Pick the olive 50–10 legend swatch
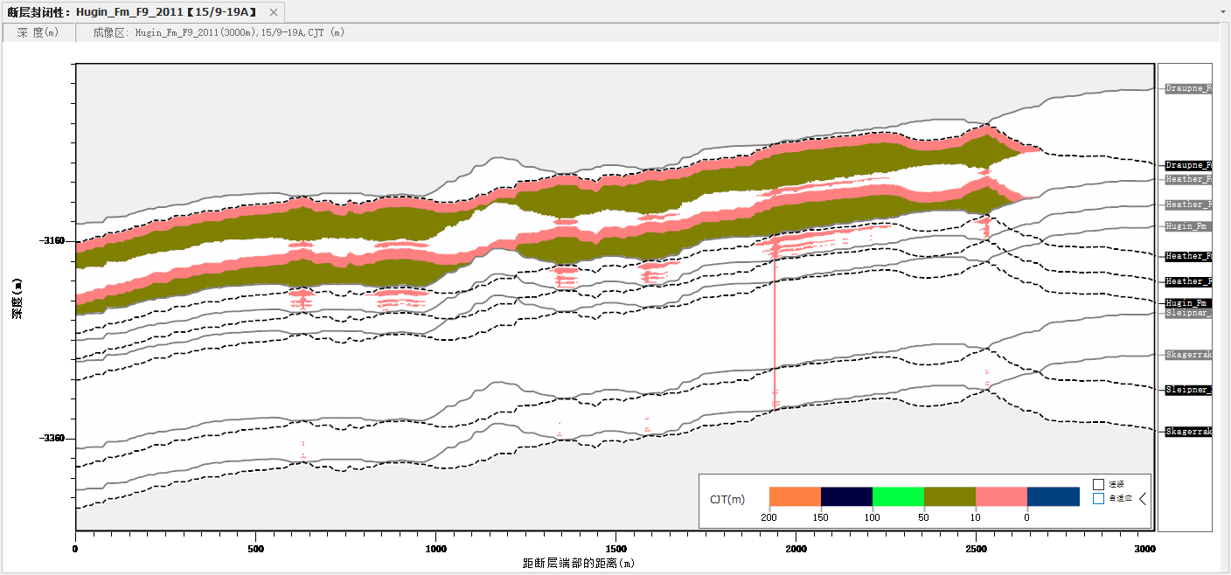Viewport: 1231px width, 575px height. [x=949, y=496]
